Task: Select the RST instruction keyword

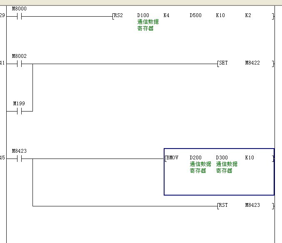Action: point(223,205)
